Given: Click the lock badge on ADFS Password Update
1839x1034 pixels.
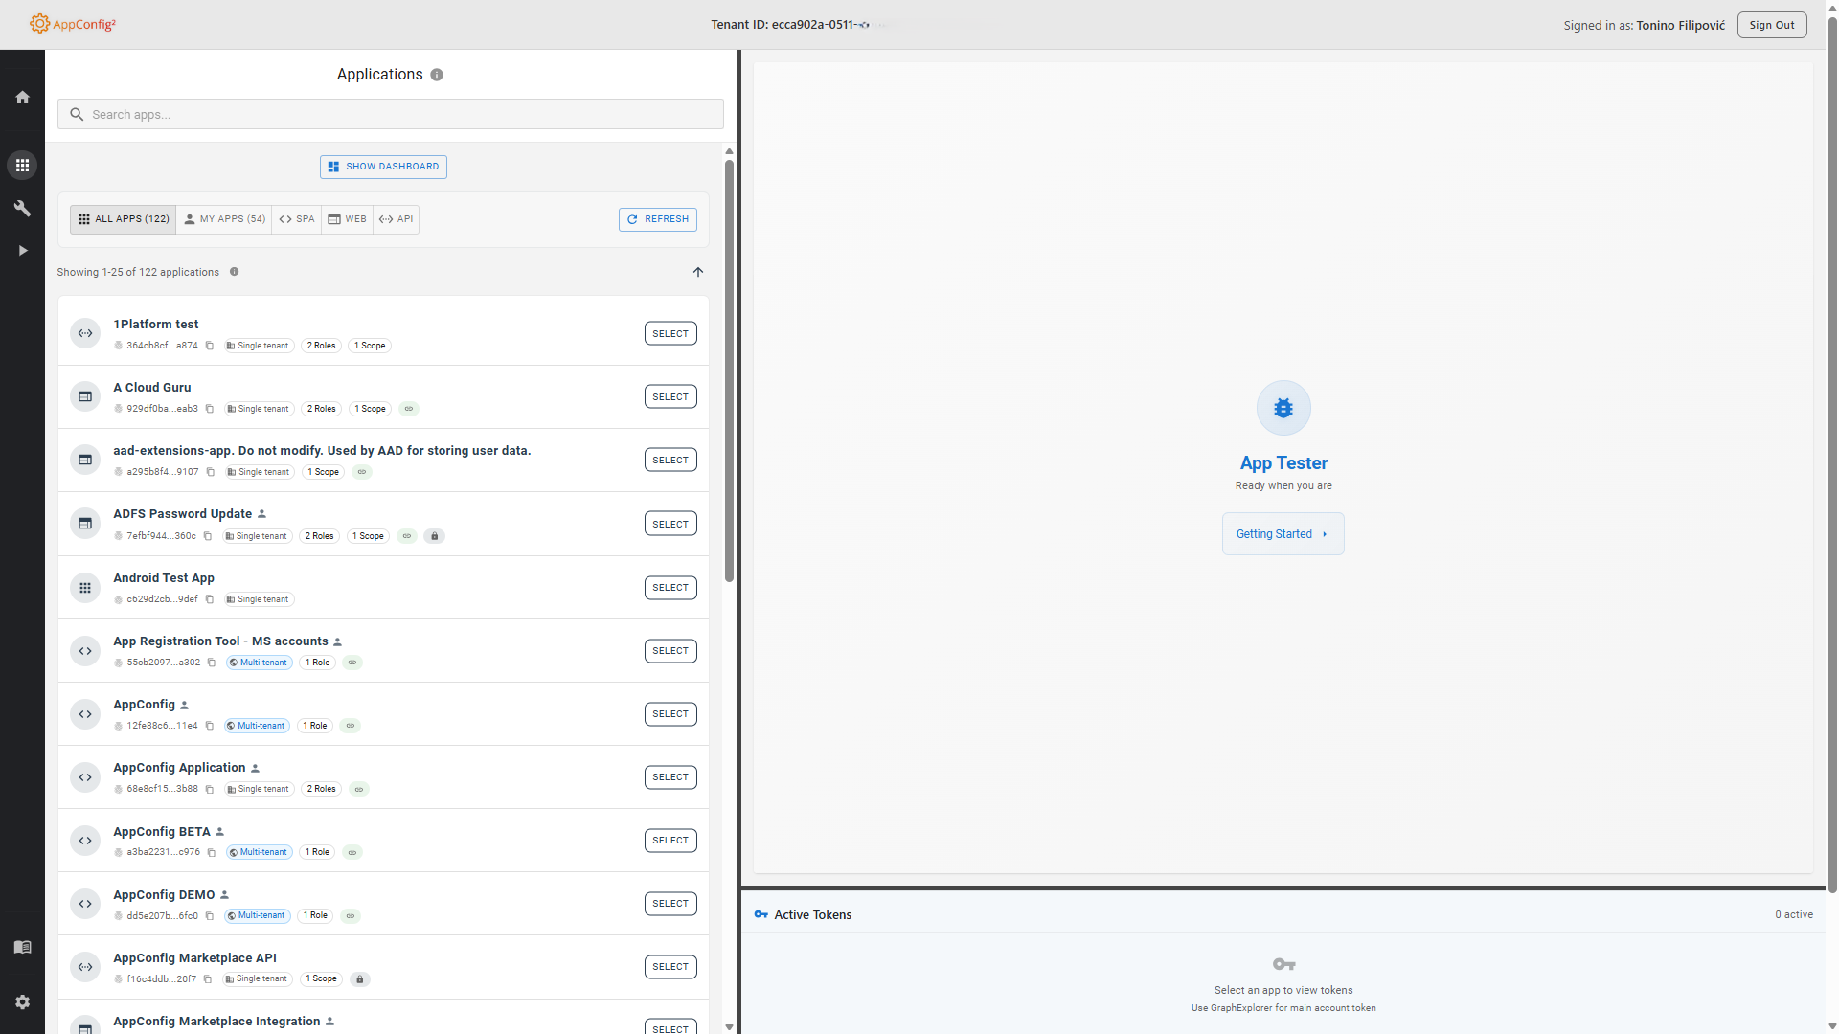Looking at the screenshot, I should [434, 536].
